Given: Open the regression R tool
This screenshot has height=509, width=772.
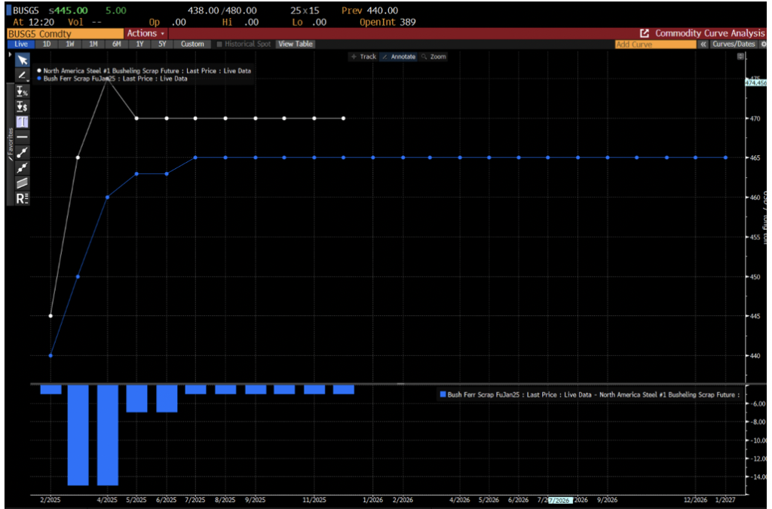Looking at the screenshot, I should tap(22, 198).
